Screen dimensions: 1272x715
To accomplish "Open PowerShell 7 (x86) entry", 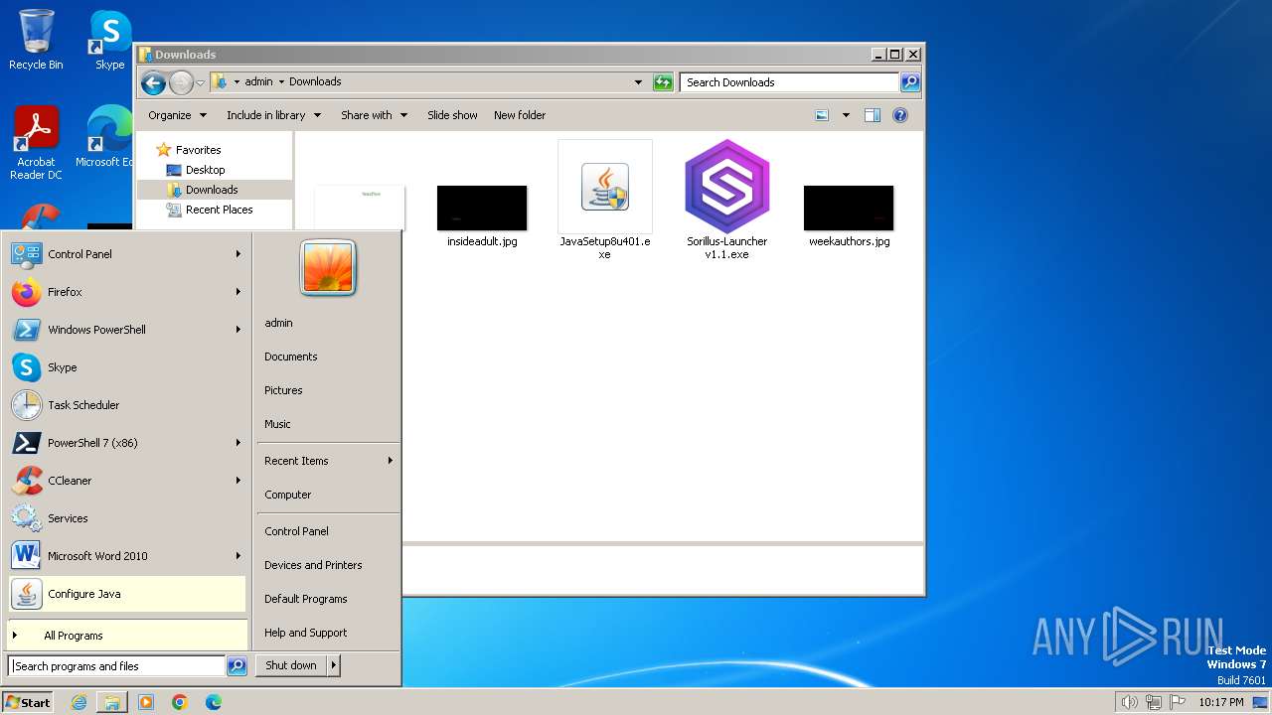I will click(127, 443).
